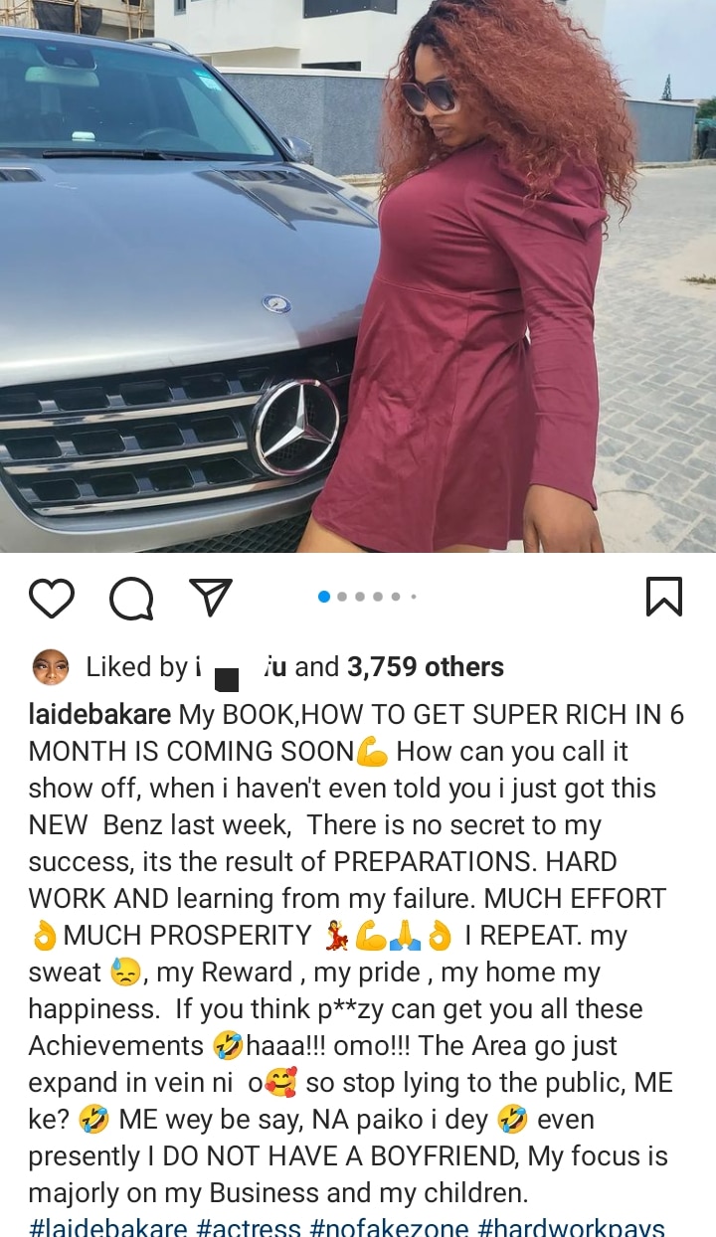Save the post with the bookmark icon

664,597
